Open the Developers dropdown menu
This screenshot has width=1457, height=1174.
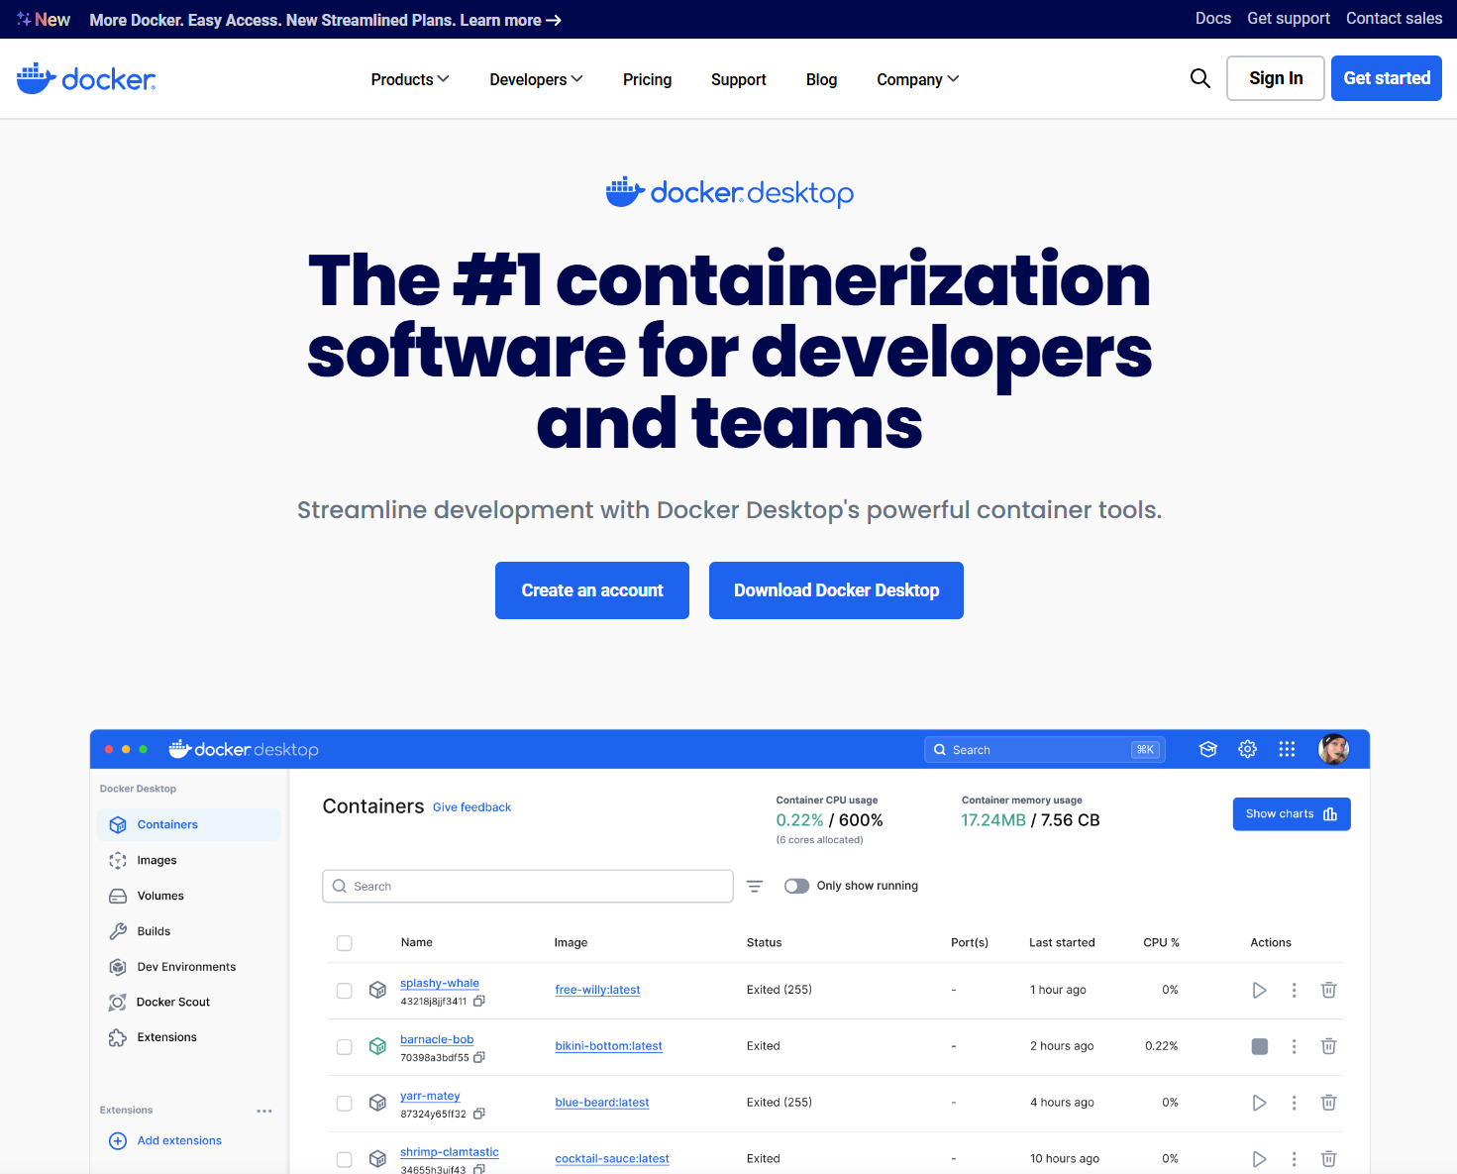coord(535,79)
